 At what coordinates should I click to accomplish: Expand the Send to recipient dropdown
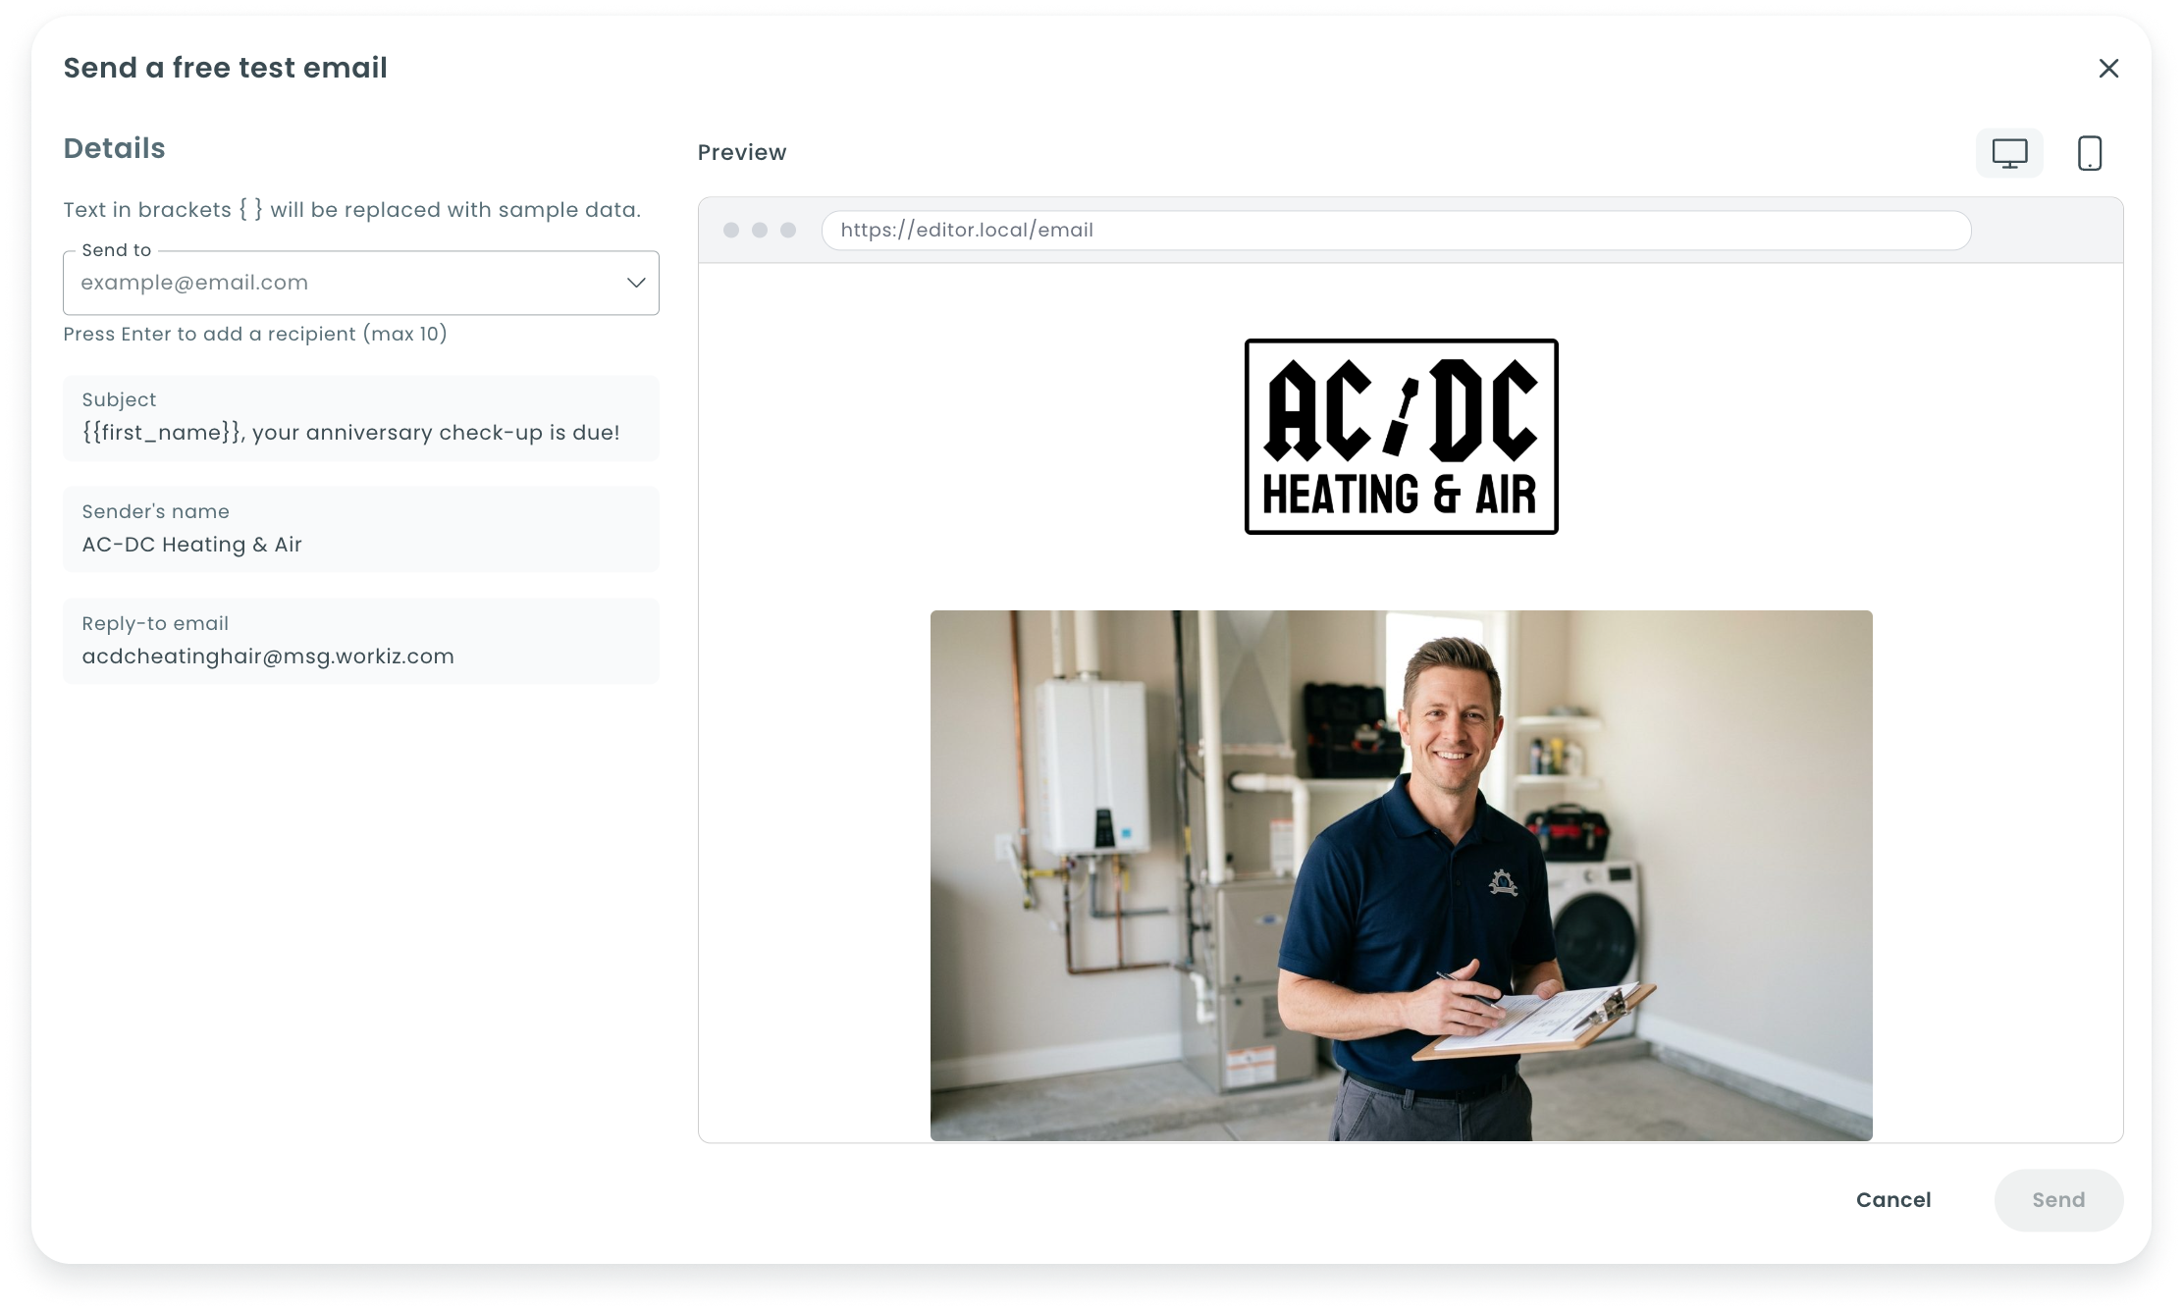click(636, 283)
